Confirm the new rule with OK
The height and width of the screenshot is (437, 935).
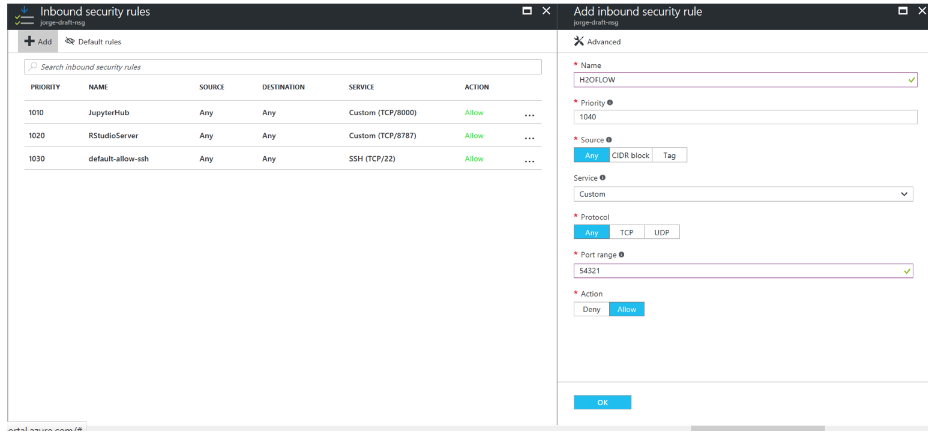[x=603, y=402]
